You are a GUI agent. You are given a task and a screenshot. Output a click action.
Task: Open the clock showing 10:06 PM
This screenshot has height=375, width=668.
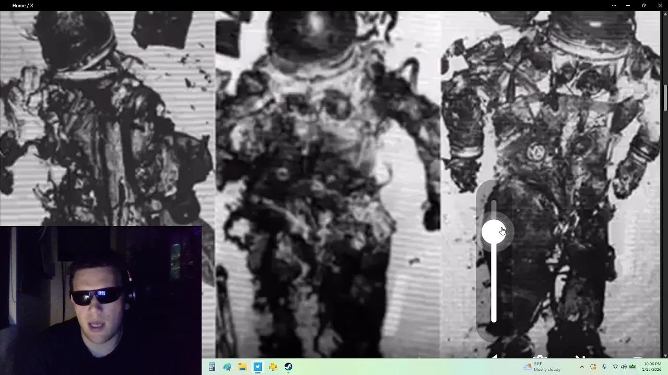click(652, 367)
